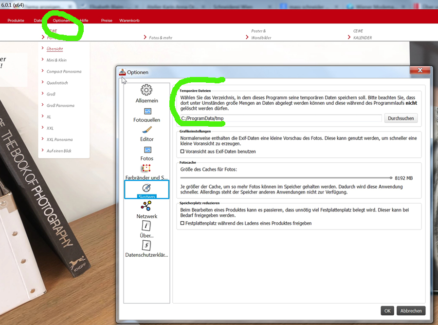
Task: Expand the CEWE Kalender chevron
Action: pos(349,37)
